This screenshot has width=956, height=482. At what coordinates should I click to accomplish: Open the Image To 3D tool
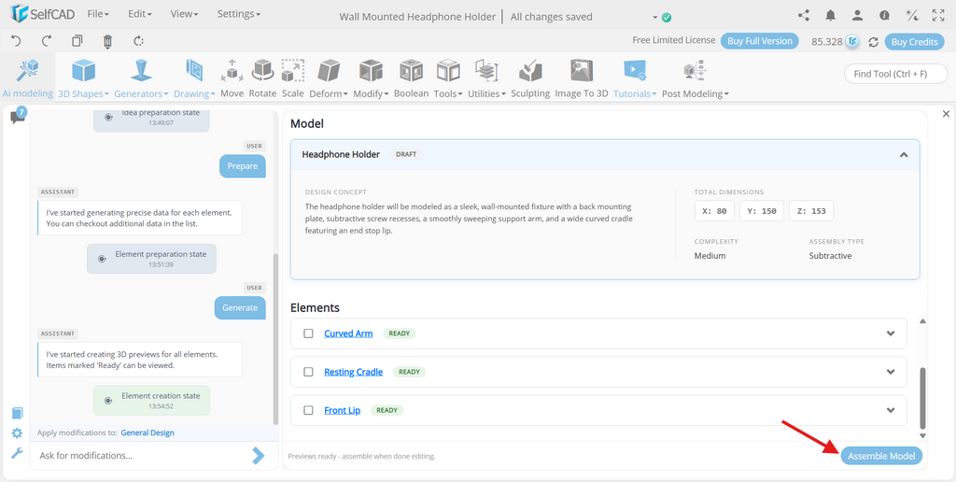582,78
